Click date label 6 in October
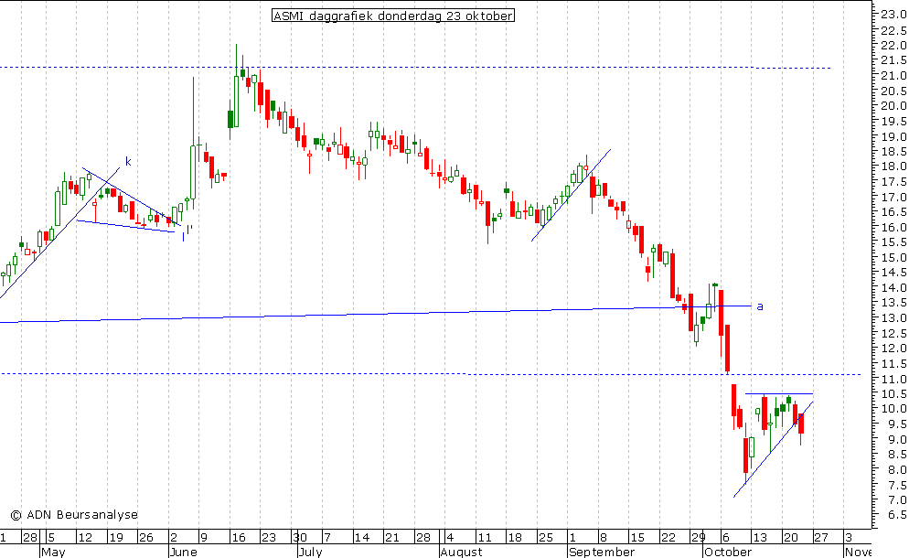The width and height of the screenshot is (909, 558). (725, 538)
